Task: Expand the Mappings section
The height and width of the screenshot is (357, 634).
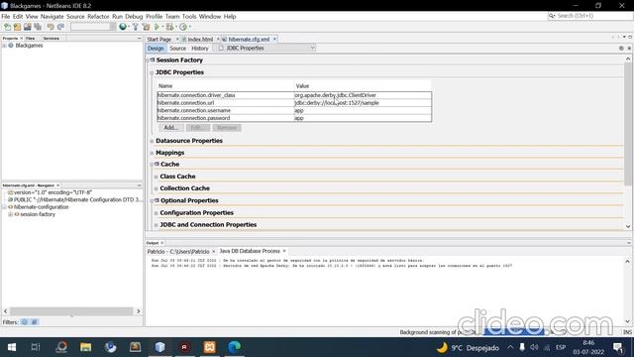Action: click(x=152, y=153)
